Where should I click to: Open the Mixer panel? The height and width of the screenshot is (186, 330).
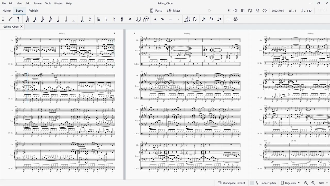click(174, 11)
